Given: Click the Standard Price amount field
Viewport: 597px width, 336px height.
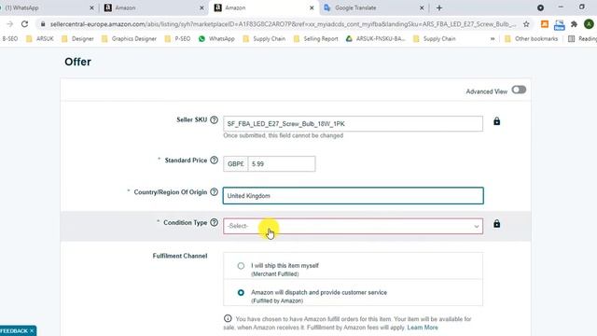Looking at the screenshot, I should (282, 164).
